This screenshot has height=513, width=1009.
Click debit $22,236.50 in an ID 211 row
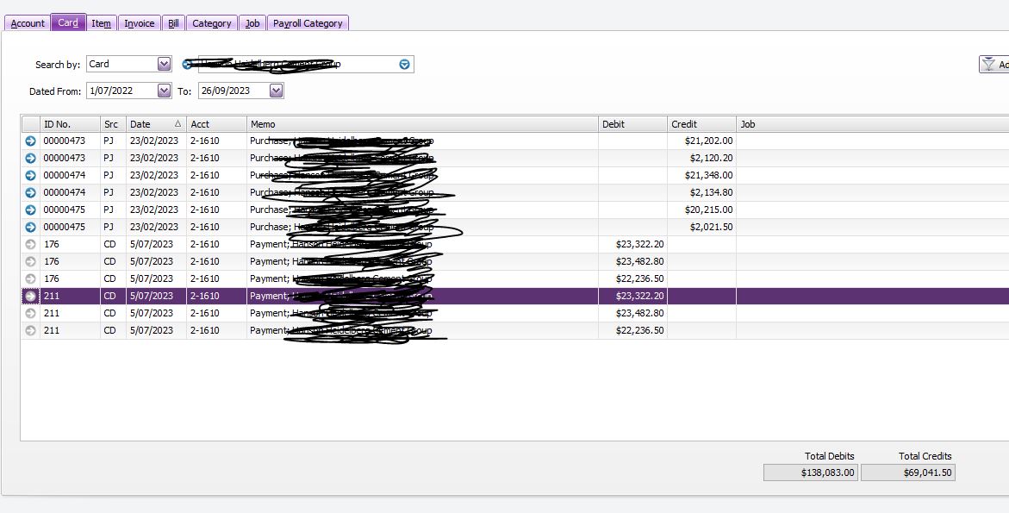click(x=639, y=330)
